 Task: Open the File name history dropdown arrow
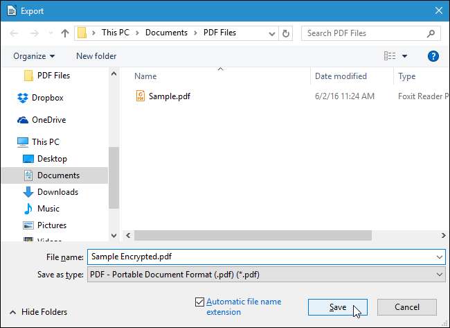click(x=440, y=257)
